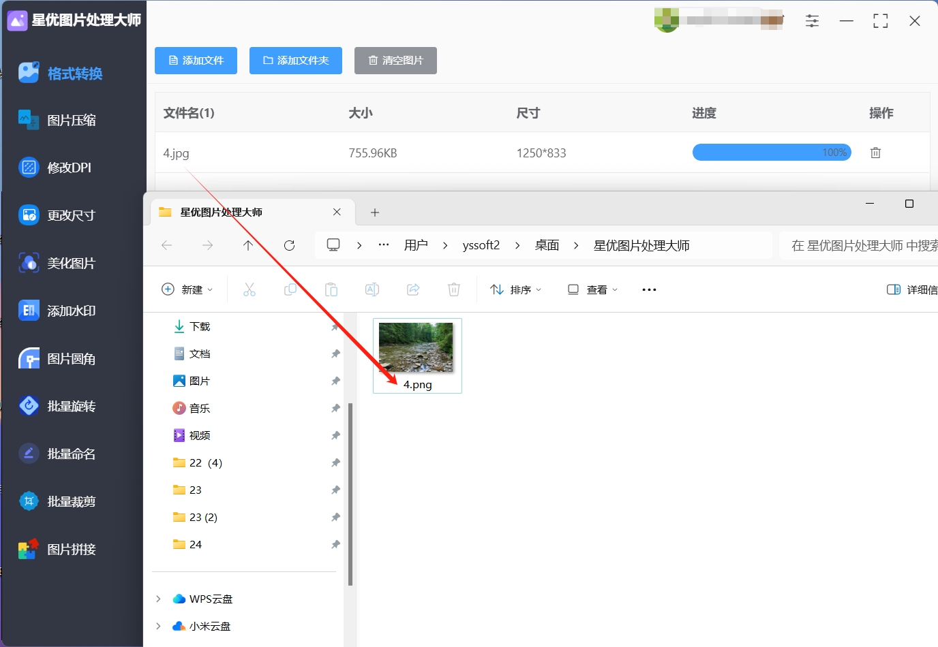Refresh the File Explorer folder view
This screenshot has height=647, width=938.
click(289, 245)
